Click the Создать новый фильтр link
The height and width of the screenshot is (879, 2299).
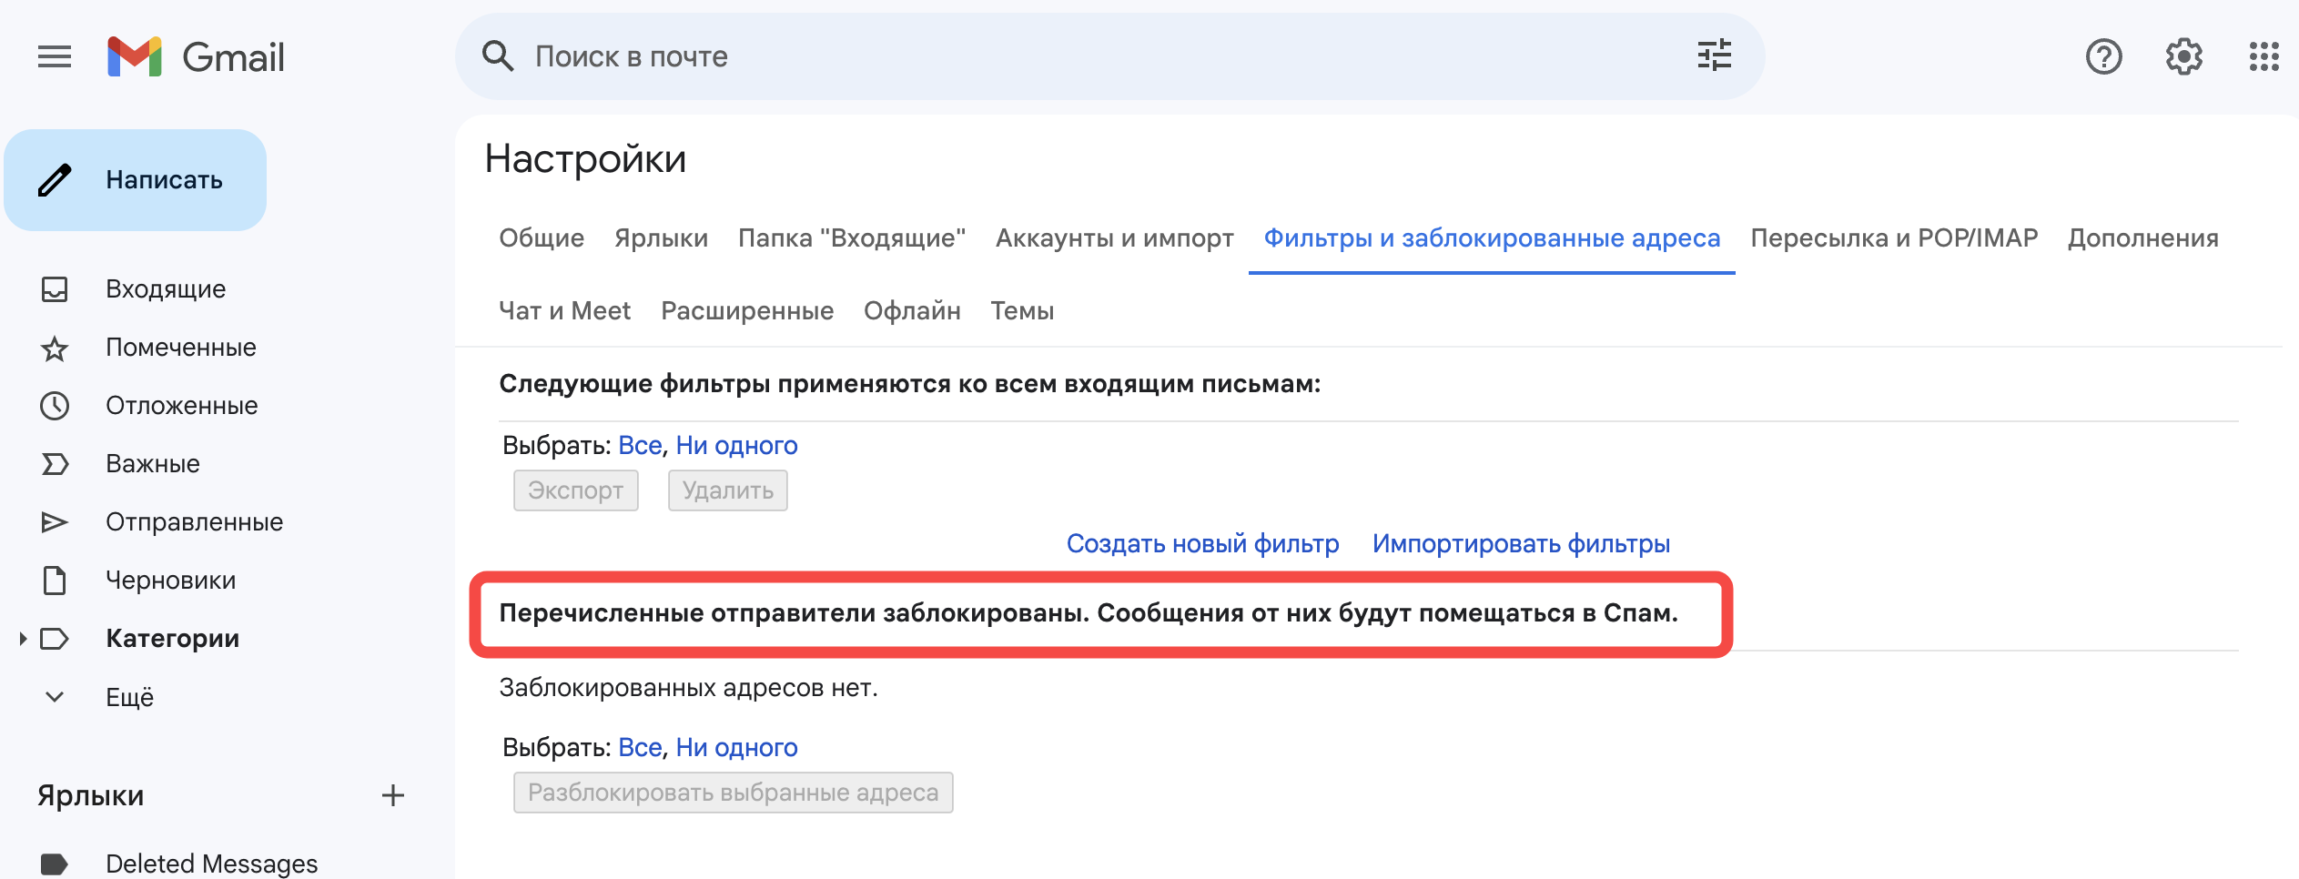(1202, 544)
